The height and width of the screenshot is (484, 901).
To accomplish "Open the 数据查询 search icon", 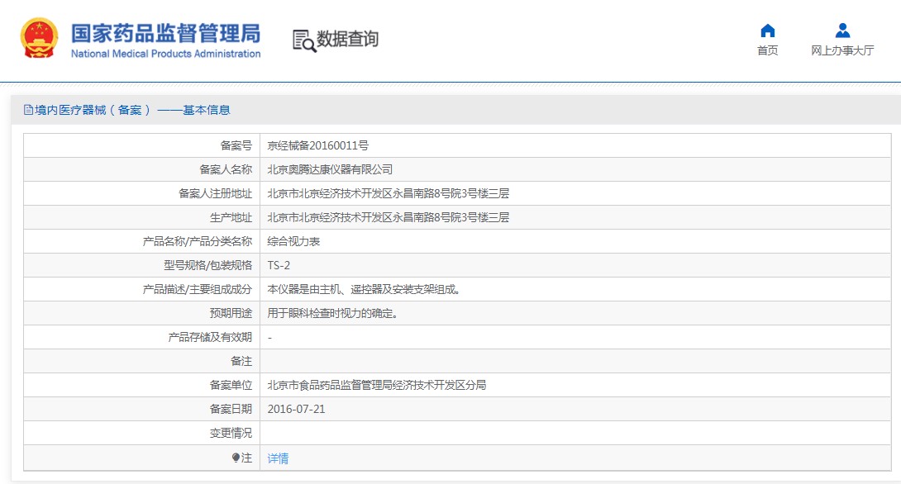I will pos(304,40).
